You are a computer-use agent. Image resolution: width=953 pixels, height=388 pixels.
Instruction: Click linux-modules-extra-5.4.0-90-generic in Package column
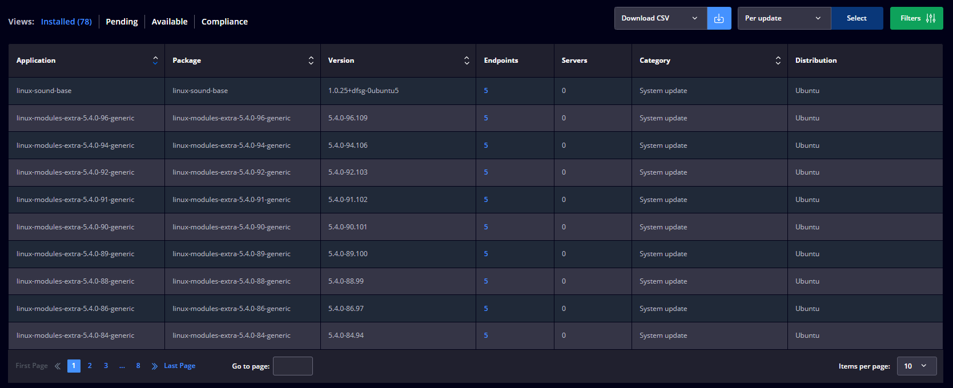pos(232,227)
